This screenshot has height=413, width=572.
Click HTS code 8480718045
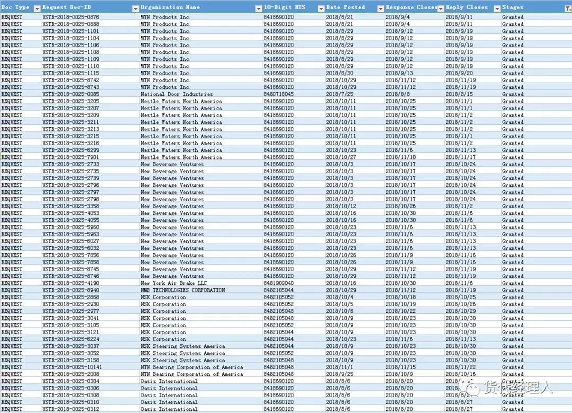pos(279,94)
